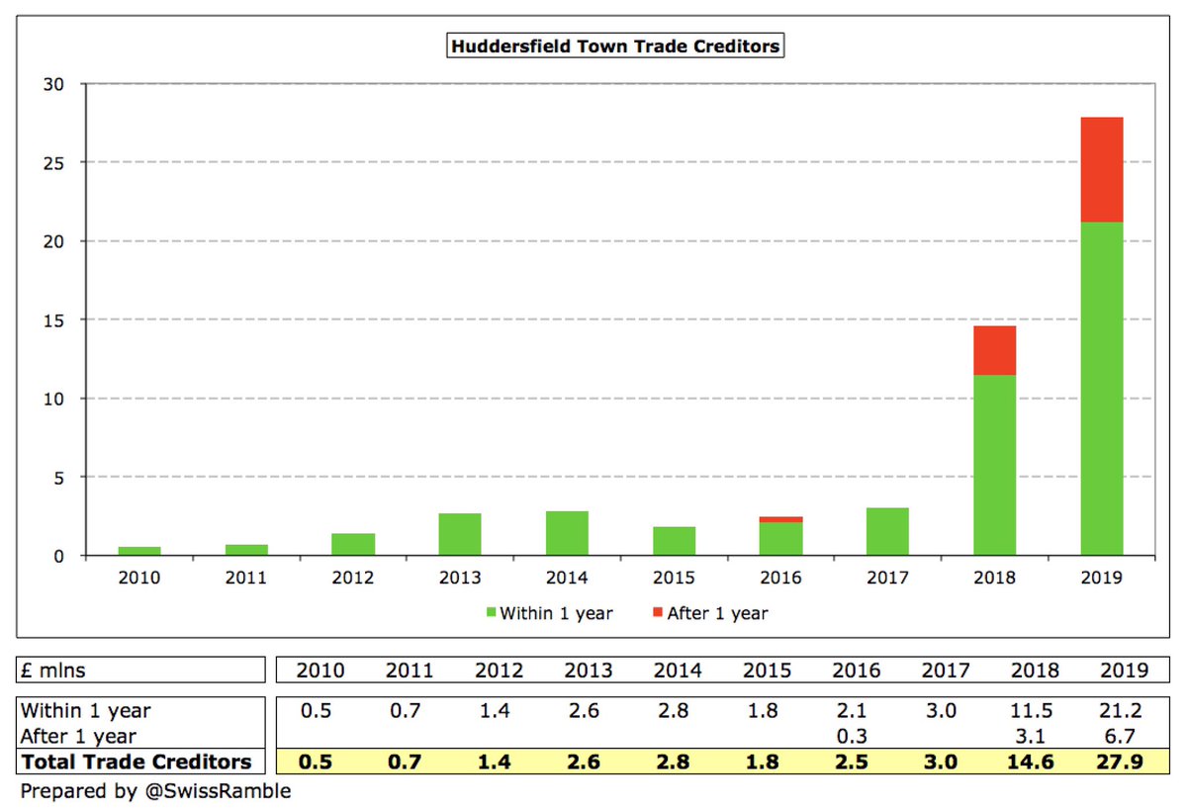Click the 2016 stacked bar
Screen dimensions: 1187x808
780,536
